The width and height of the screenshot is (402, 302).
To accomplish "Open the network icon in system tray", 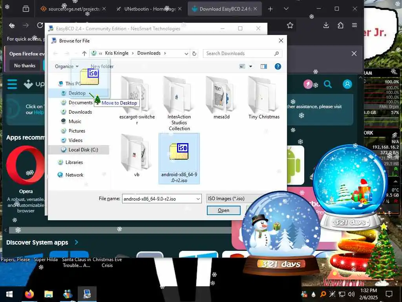I will (x=342, y=294).
